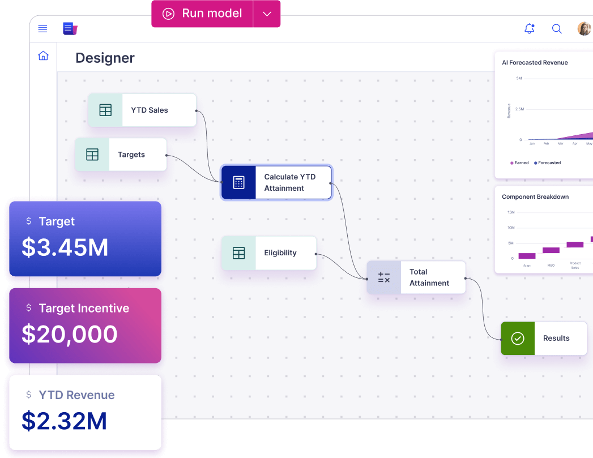Click the dollar icon on Target Incentive card
The width and height of the screenshot is (593, 458).
tap(29, 307)
